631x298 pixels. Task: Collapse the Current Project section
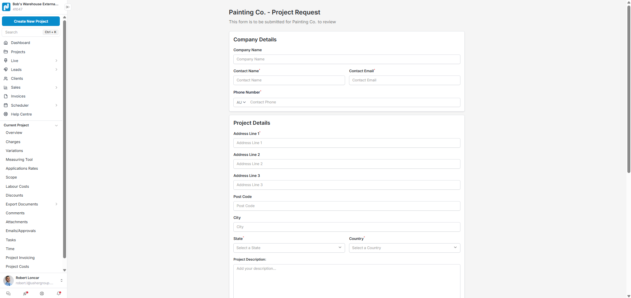(x=57, y=125)
